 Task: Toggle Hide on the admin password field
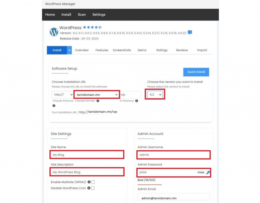click(x=201, y=172)
